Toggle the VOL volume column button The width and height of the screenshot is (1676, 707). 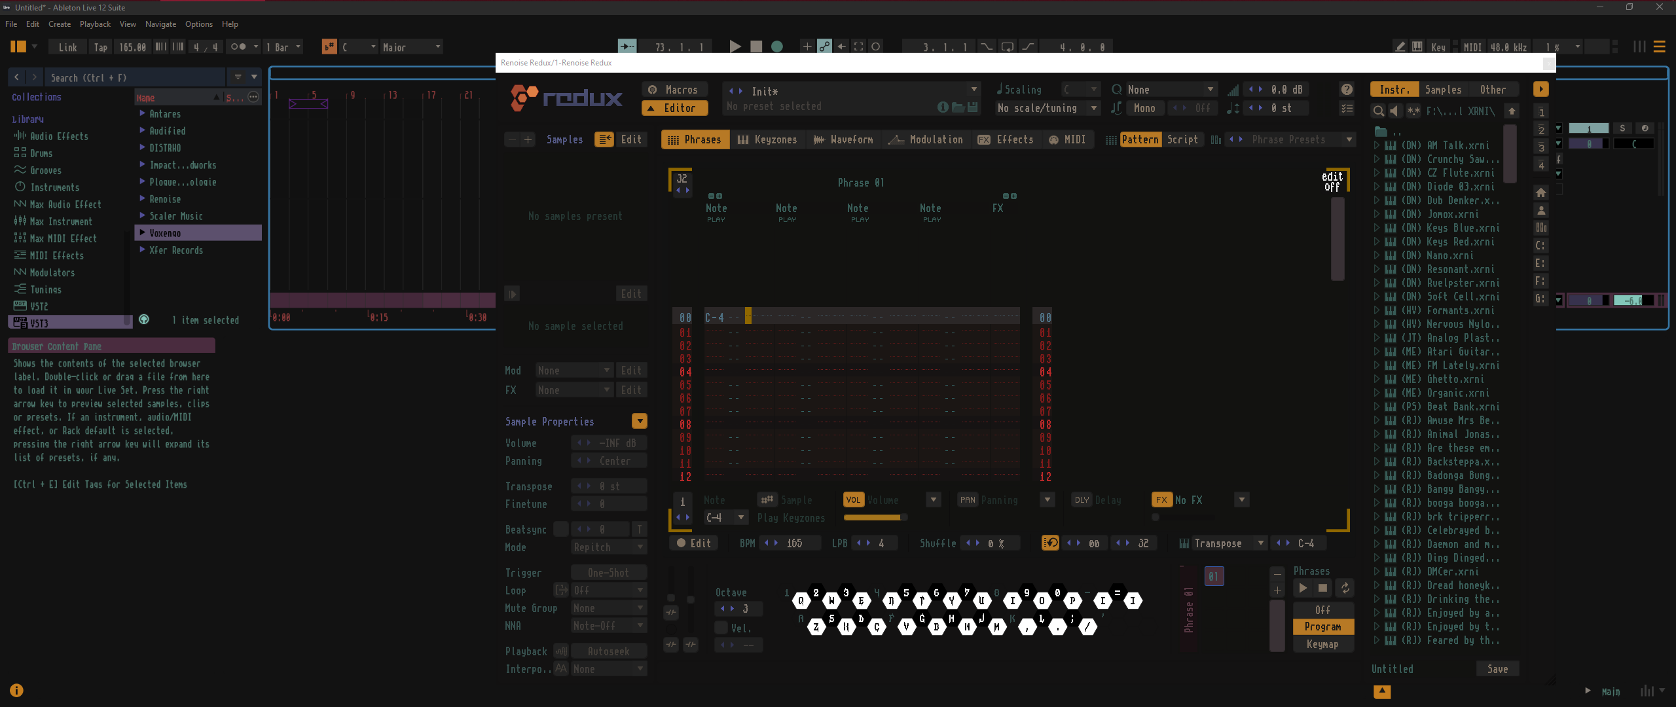point(853,500)
